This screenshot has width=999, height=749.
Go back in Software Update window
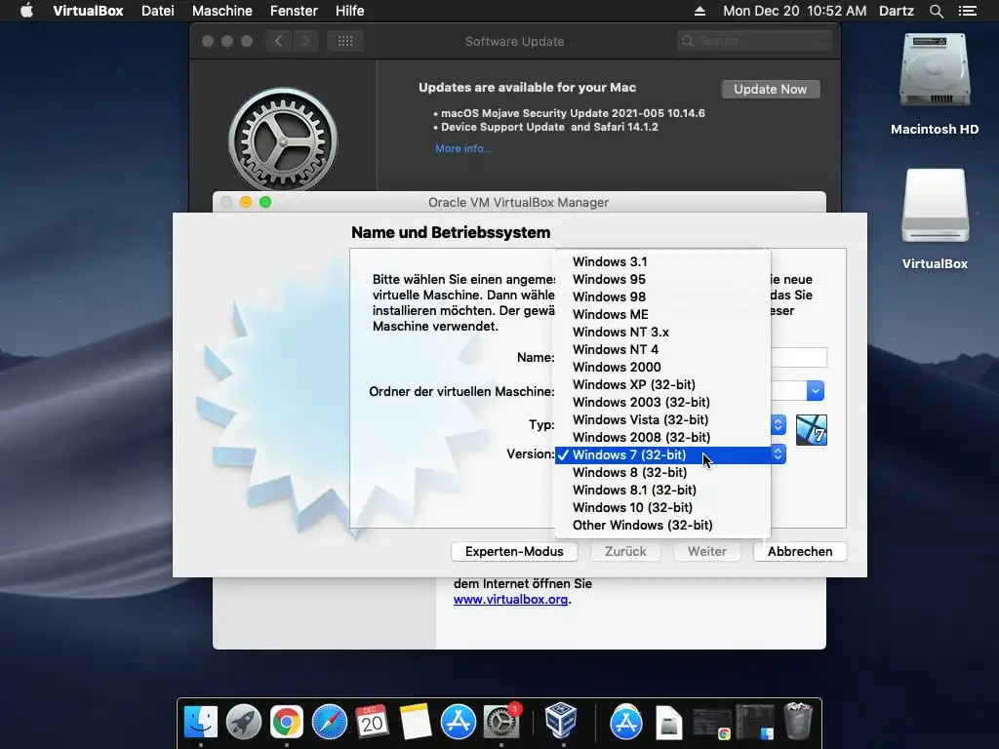click(278, 41)
